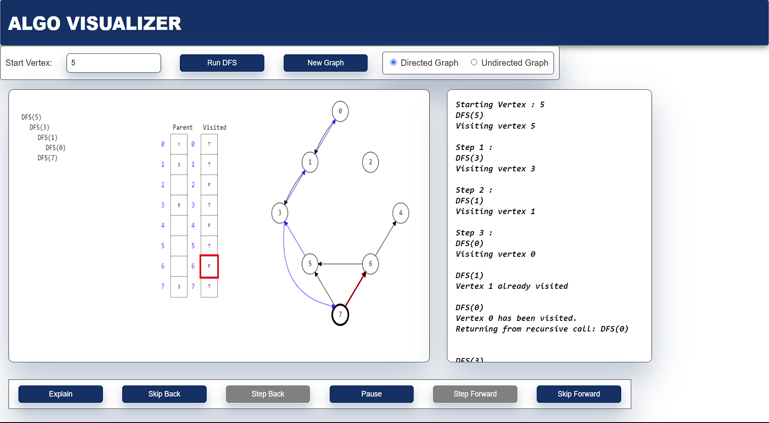Click the ALGO VISUALIZER title
This screenshot has width=769, height=423.
95,23
